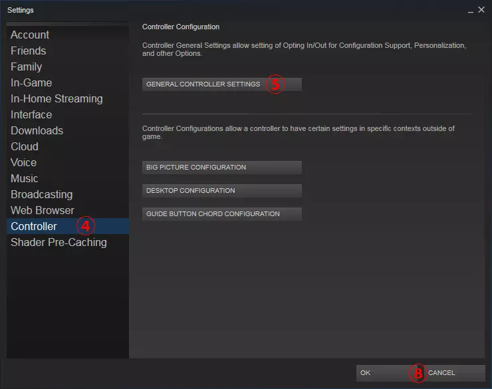
Task: Open Big Picture Configuration
Action: click(x=222, y=168)
